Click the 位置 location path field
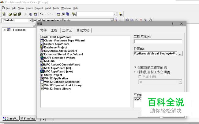 pos(156,54)
